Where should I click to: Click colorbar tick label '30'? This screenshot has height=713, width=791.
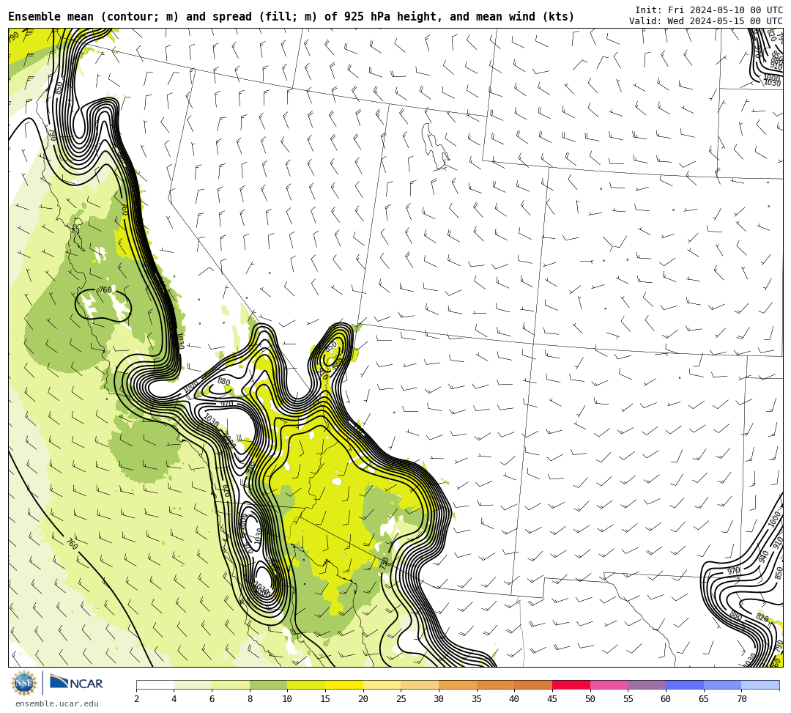point(439,699)
